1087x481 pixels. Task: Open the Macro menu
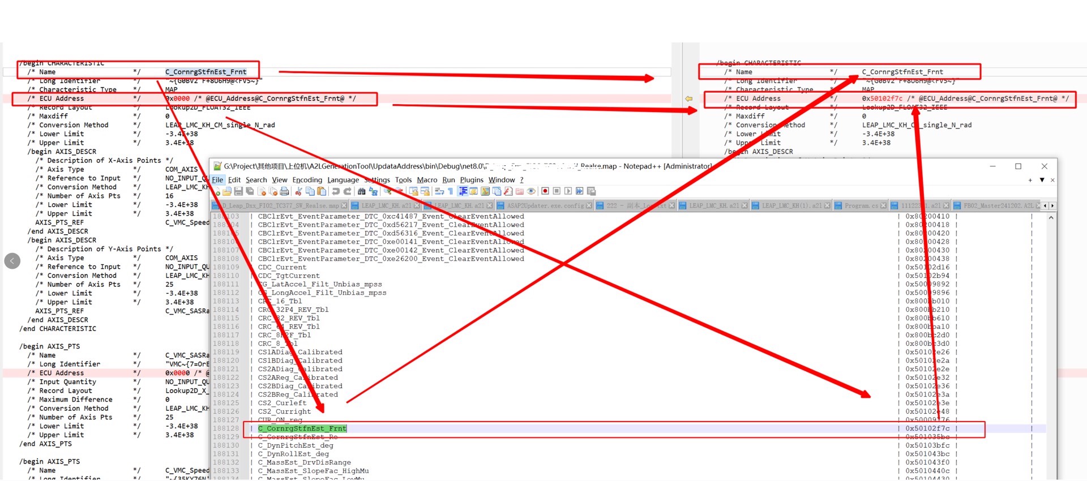coord(427,180)
